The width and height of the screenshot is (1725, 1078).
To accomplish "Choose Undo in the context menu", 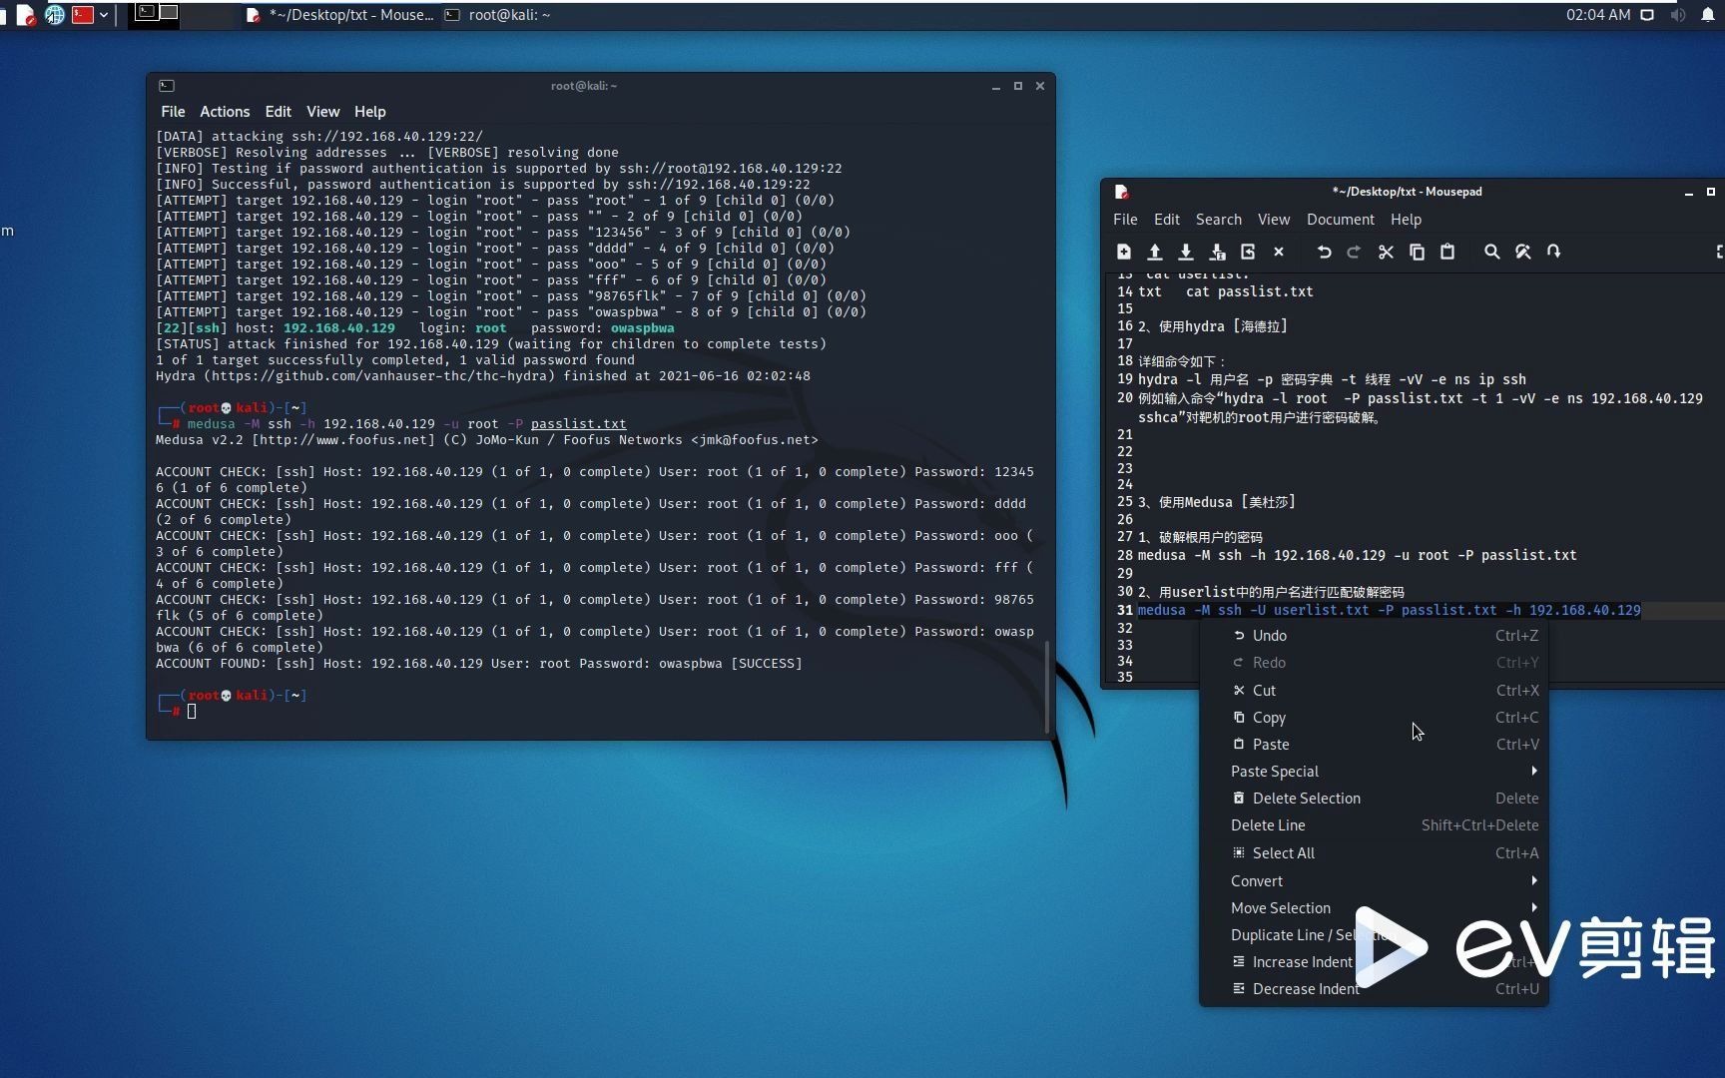I will click(1374, 635).
